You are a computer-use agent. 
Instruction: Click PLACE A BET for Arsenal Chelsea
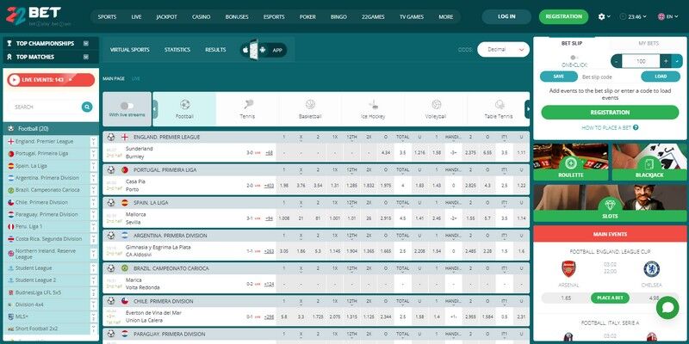610,298
